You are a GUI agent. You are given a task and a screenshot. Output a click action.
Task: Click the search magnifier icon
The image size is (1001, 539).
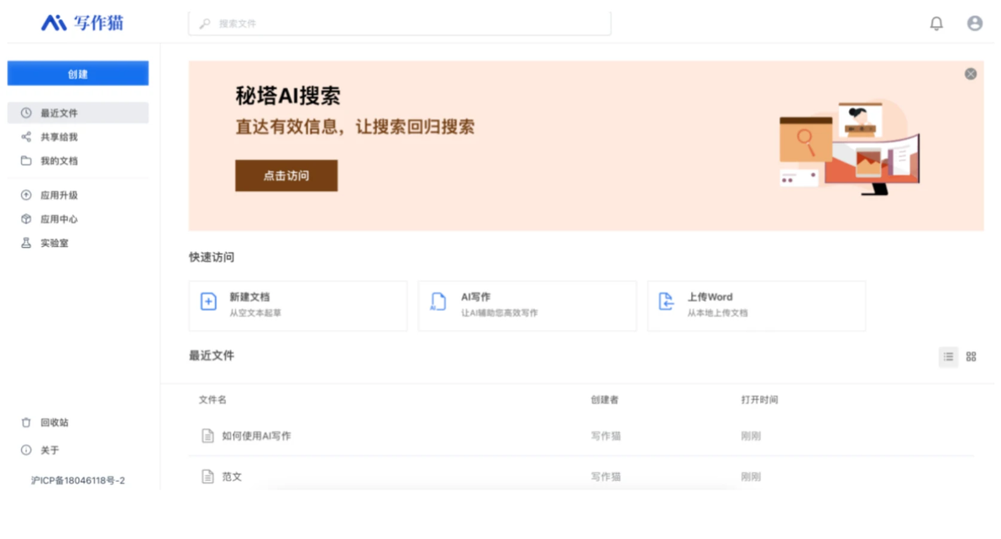tap(205, 24)
